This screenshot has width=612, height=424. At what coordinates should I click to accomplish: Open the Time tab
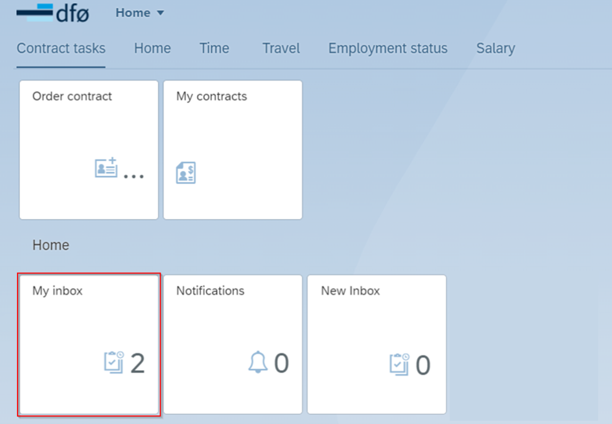click(x=214, y=48)
